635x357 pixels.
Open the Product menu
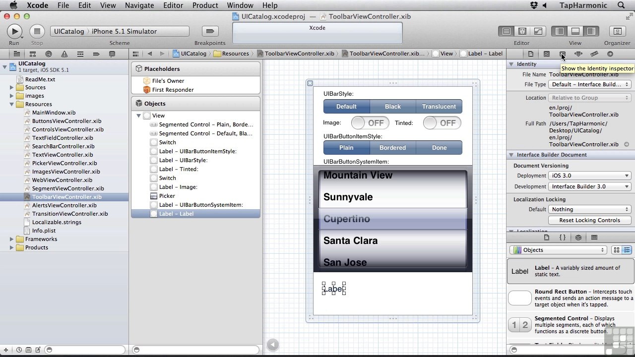click(205, 5)
